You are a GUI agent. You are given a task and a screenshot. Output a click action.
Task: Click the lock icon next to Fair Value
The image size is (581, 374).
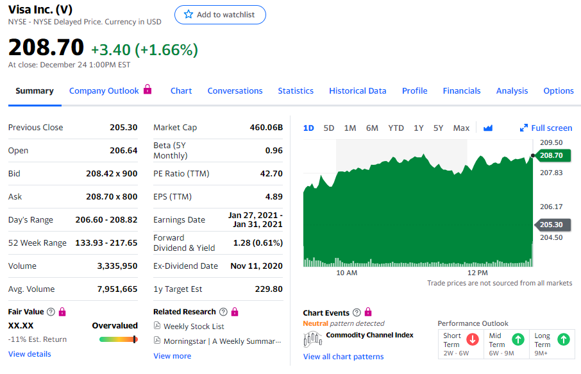pyautogui.click(x=62, y=312)
